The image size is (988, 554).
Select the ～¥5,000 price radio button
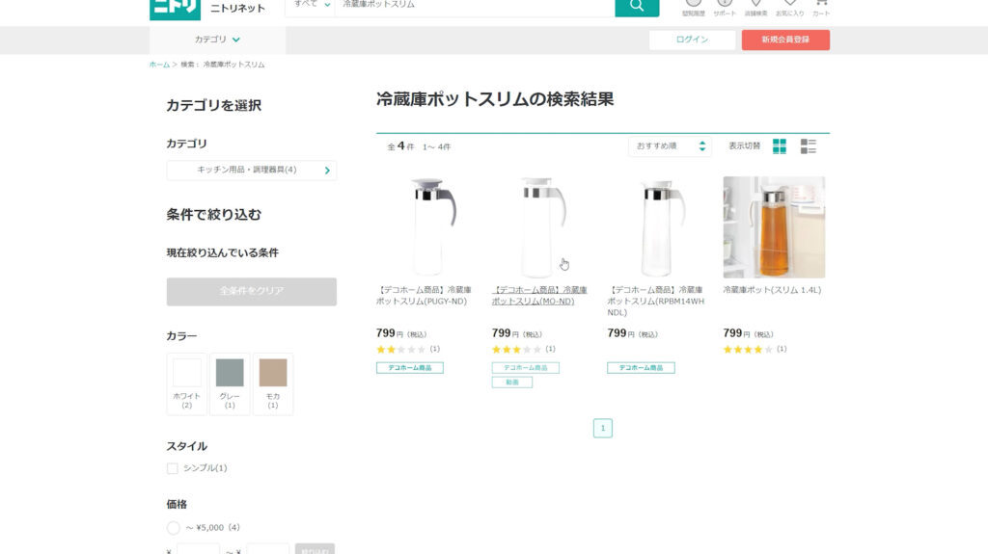(x=174, y=528)
